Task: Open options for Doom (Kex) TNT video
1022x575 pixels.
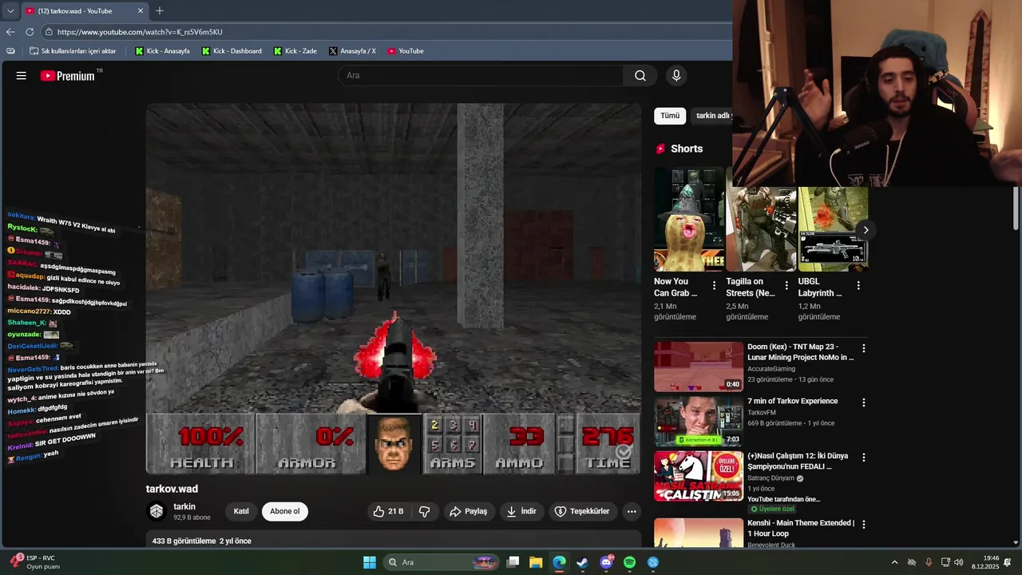Action: pyautogui.click(x=863, y=348)
